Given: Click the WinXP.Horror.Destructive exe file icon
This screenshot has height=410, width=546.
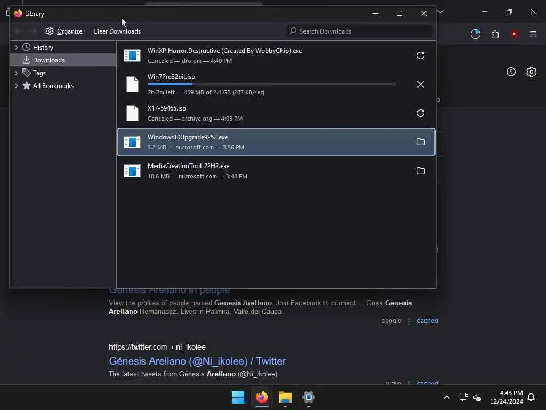Looking at the screenshot, I should (132, 56).
